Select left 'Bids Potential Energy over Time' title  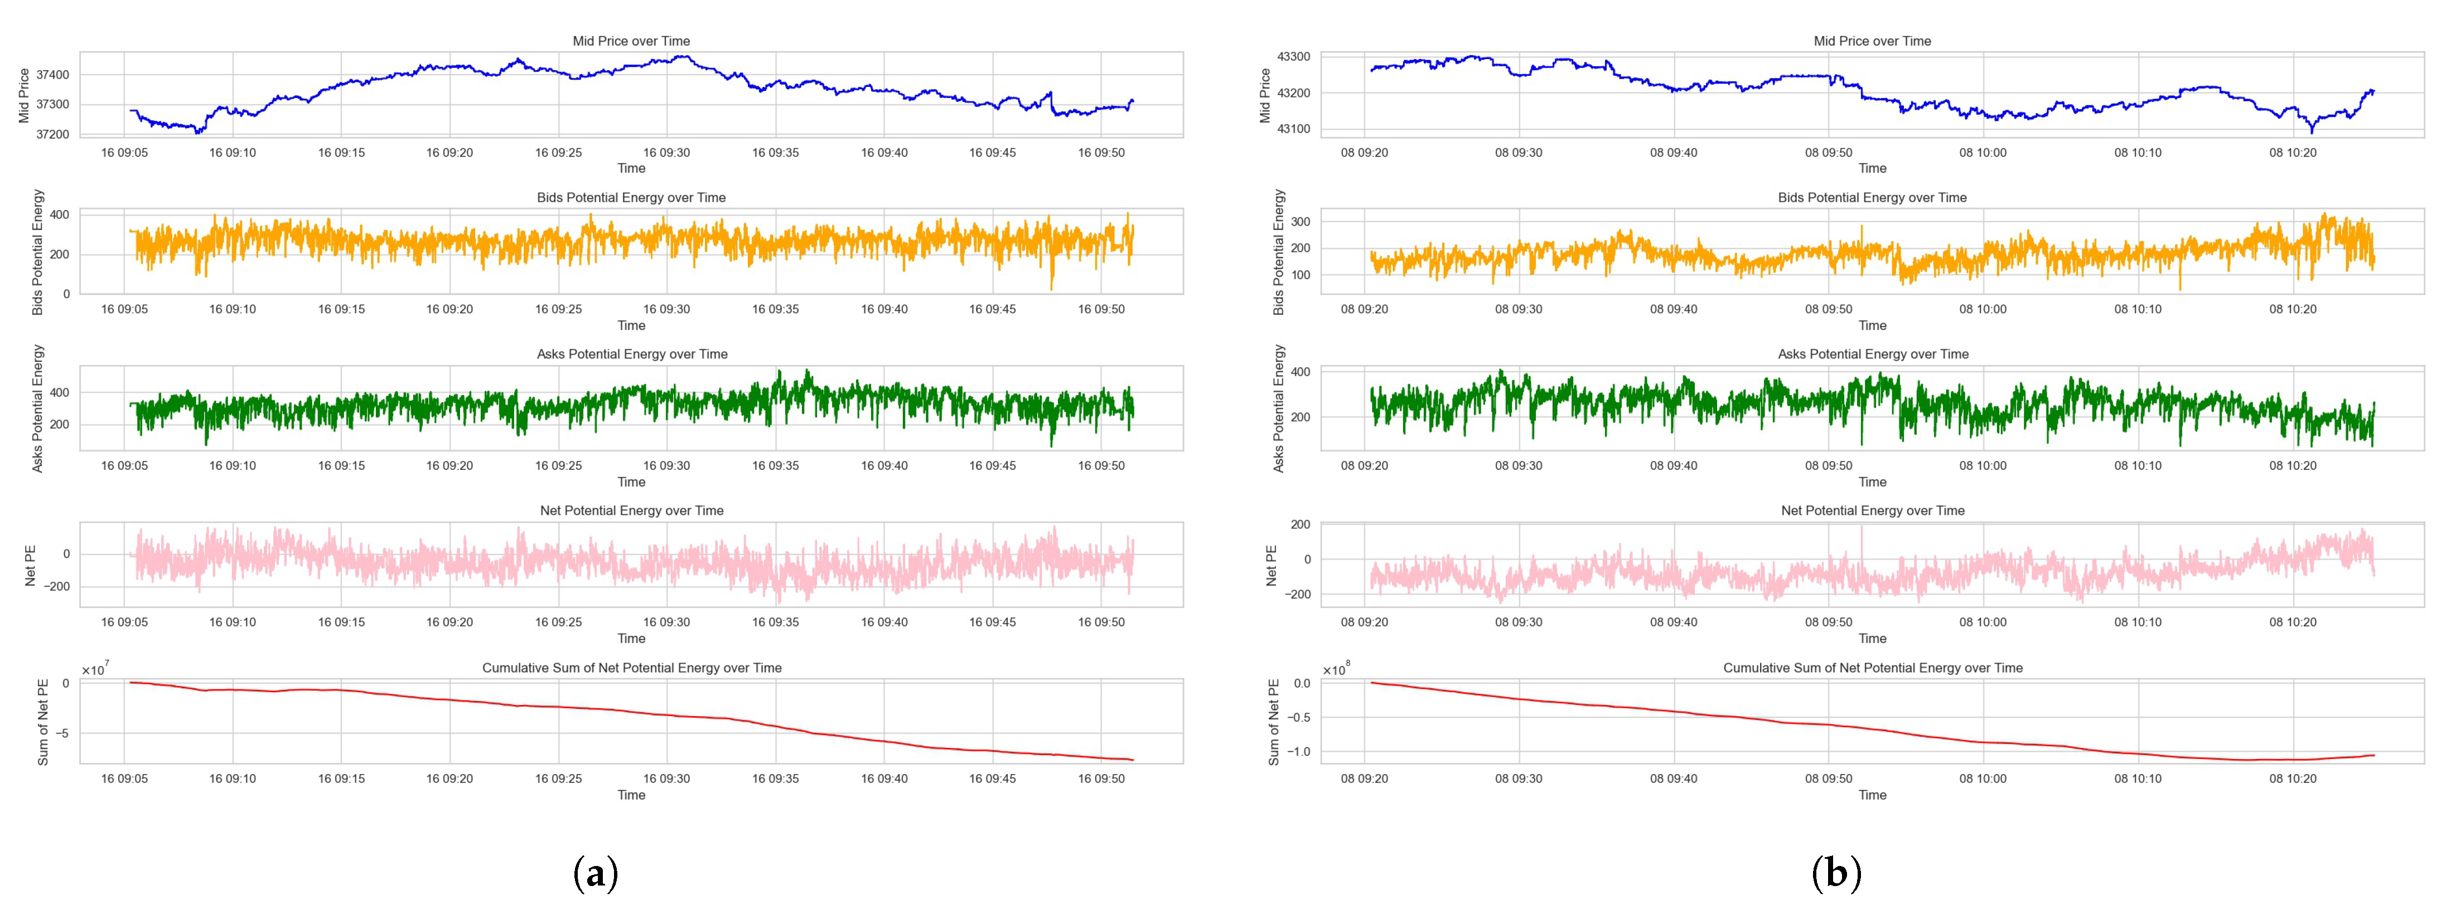click(631, 198)
